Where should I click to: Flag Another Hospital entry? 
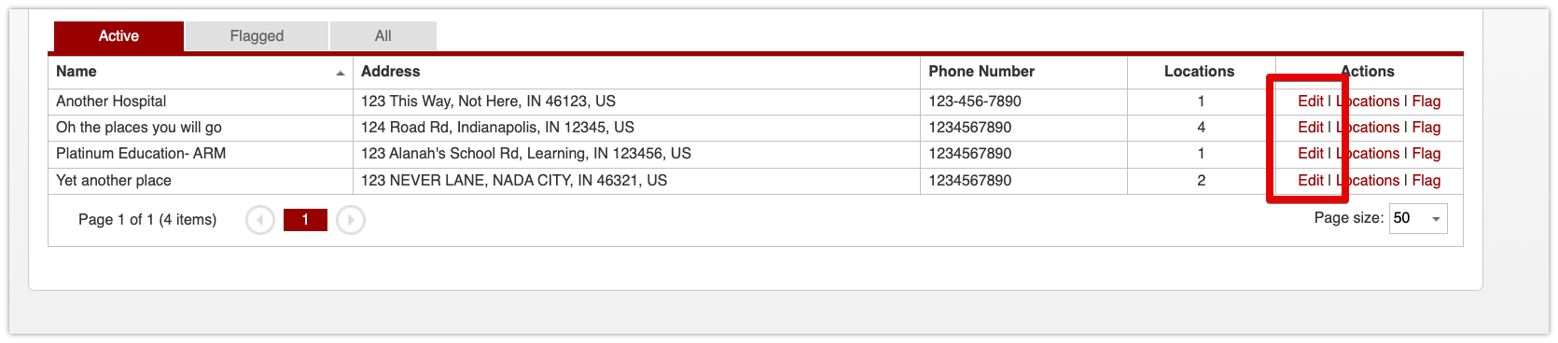[1426, 101]
